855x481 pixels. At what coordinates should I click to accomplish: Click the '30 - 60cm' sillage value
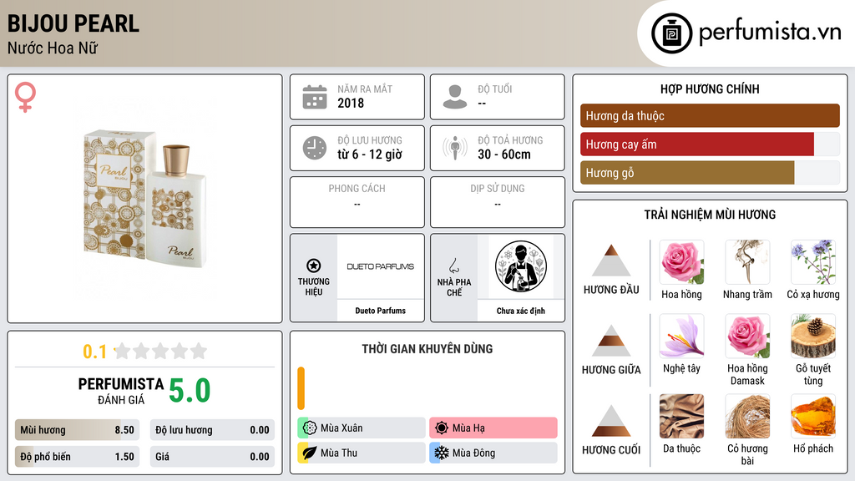(x=503, y=154)
